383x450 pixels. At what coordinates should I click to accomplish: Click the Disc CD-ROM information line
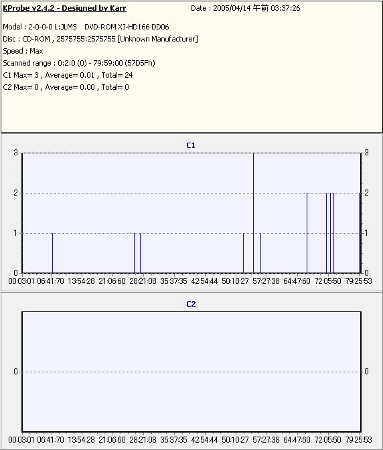pyautogui.click(x=100, y=39)
